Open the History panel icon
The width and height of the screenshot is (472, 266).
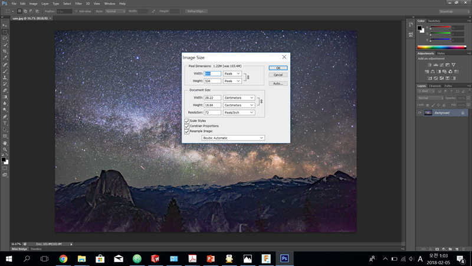tap(411, 25)
